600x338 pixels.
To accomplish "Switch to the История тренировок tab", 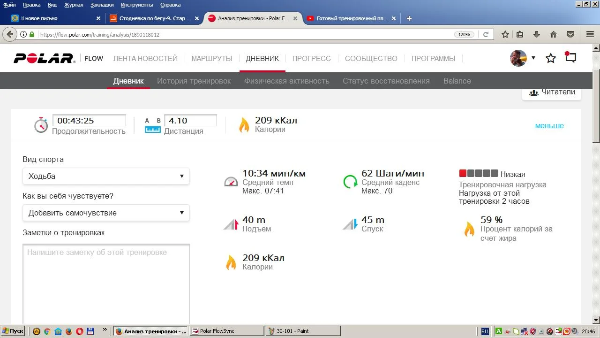I will coord(194,81).
